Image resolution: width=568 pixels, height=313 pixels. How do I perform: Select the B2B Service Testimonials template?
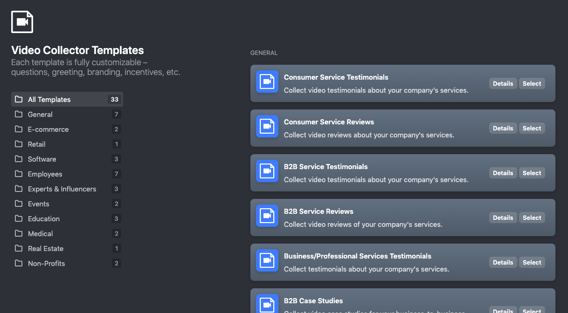point(532,173)
